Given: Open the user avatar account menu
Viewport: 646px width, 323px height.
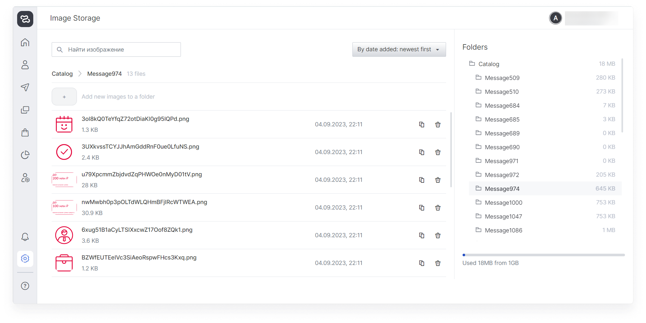Looking at the screenshot, I should point(556,18).
